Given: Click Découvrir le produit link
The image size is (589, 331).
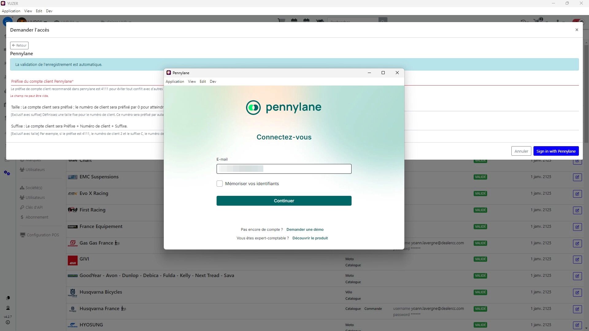Looking at the screenshot, I should pos(310,238).
